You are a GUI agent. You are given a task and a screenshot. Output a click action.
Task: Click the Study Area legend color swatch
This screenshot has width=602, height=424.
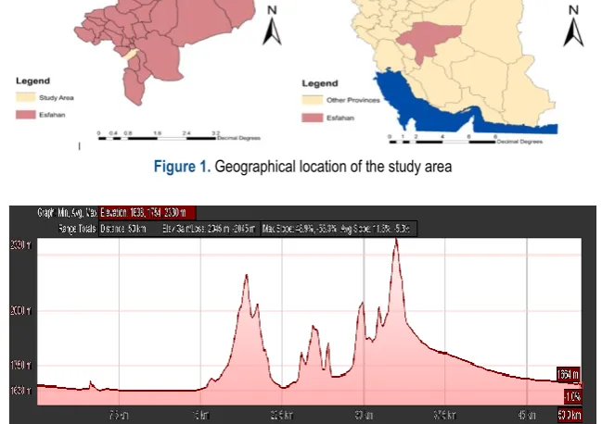[x=25, y=97]
